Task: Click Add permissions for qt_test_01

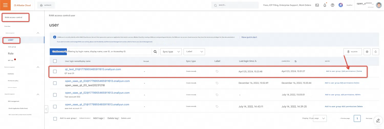Action: pos(349,71)
